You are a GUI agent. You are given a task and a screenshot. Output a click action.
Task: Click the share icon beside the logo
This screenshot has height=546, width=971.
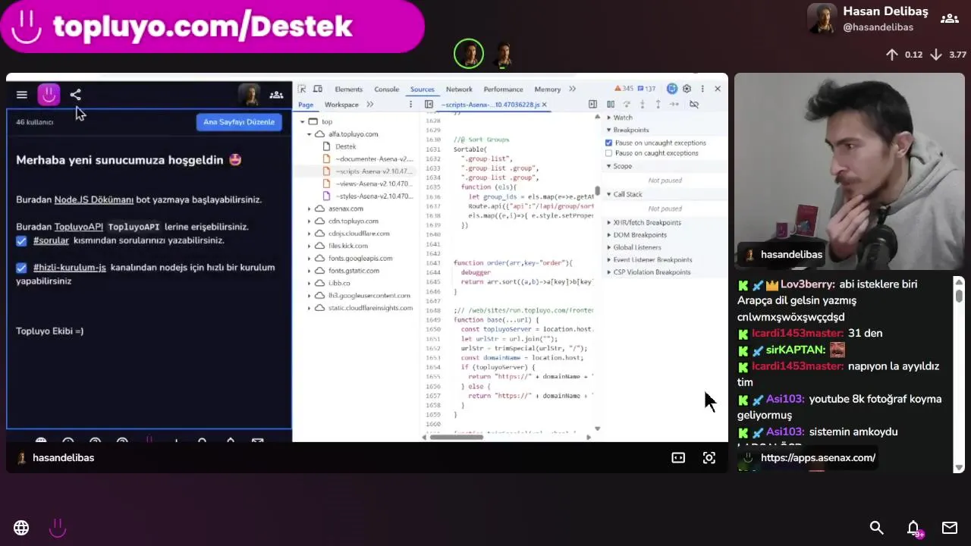pyautogui.click(x=75, y=95)
